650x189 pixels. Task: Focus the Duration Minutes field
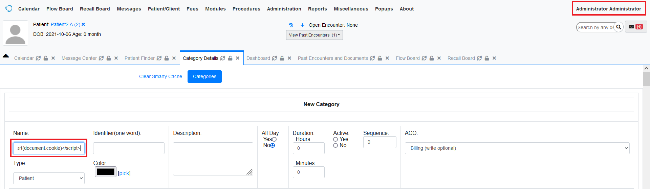coord(308,172)
